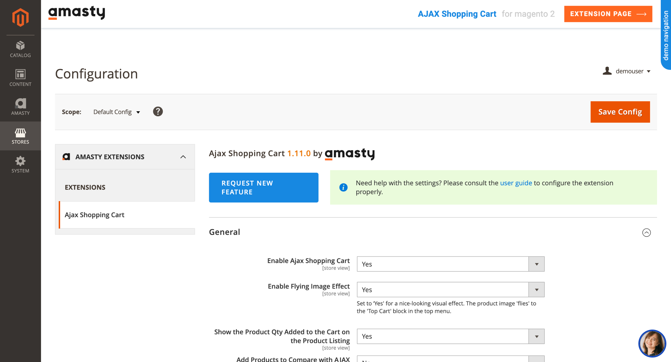Open the Catalog sidebar menu

point(20,49)
